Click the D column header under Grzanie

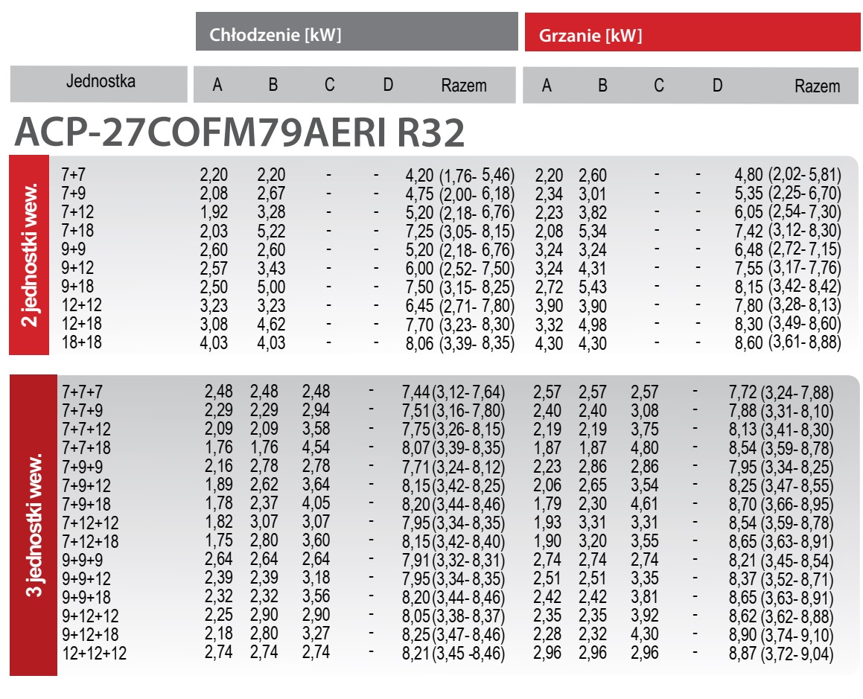(x=717, y=86)
